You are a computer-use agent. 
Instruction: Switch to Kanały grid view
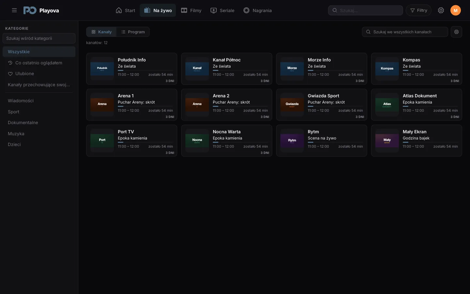click(x=102, y=32)
